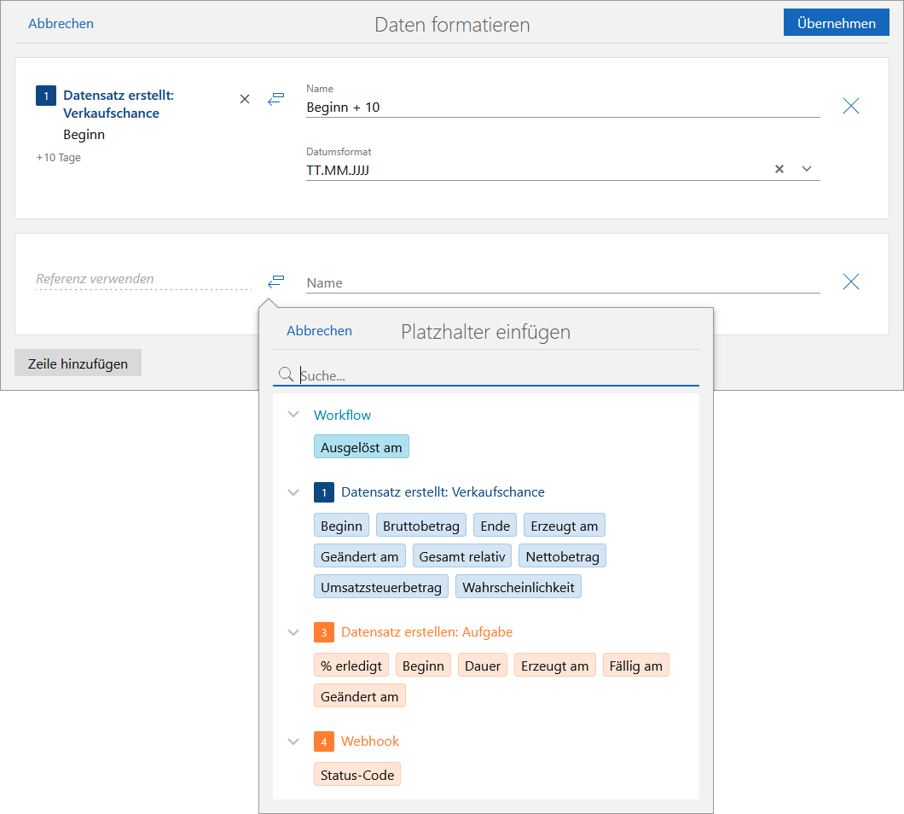Remove the Beginn reference with small X
This screenshot has height=814, width=904.
(245, 99)
